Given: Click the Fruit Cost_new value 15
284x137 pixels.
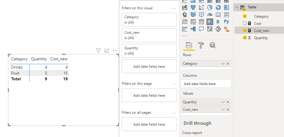Looking at the screenshot, I should (x=65, y=73).
